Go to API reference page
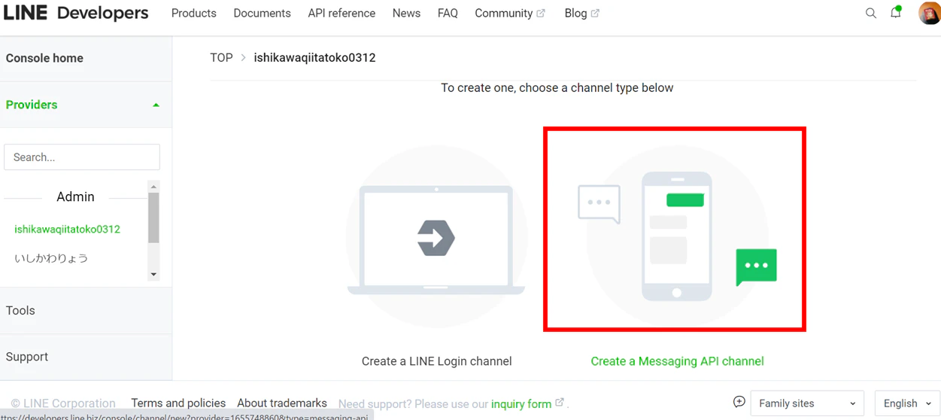Viewport: 941px width, 420px height. point(341,14)
